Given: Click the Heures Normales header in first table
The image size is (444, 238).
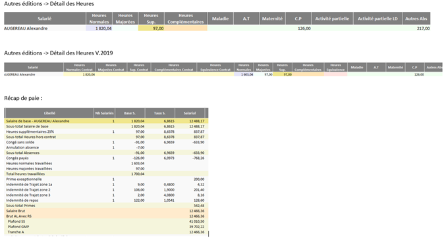Looking at the screenshot, I should pyautogui.click(x=99, y=18).
